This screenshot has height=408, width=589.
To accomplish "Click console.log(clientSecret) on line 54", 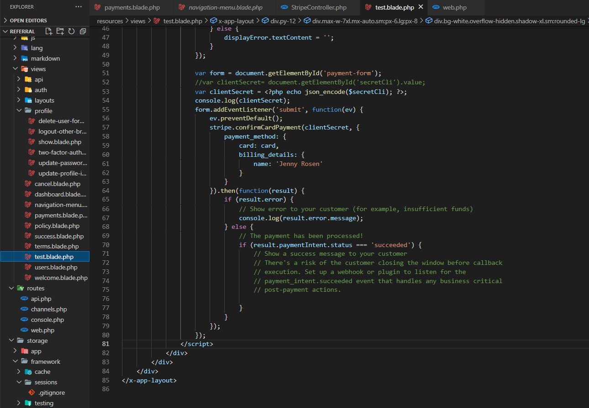I will point(242,100).
